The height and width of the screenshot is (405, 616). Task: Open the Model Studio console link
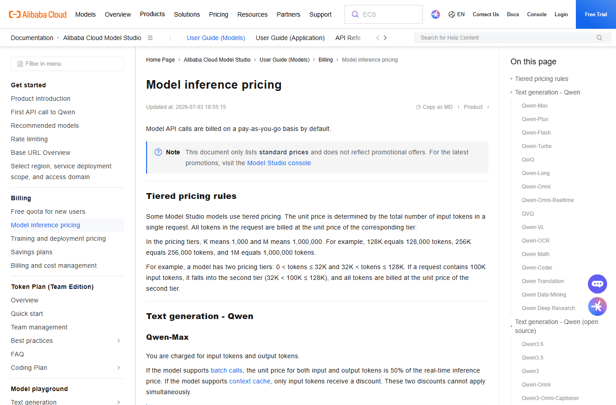[x=279, y=163]
